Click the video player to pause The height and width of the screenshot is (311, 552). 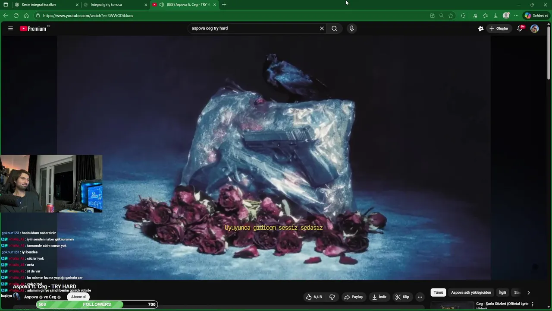tap(274, 158)
